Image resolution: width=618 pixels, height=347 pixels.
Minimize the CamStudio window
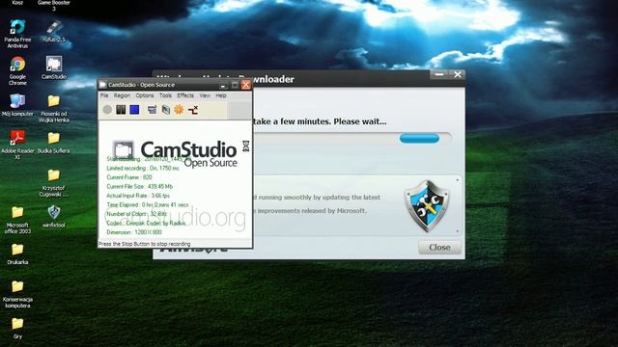tap(223, 85)
